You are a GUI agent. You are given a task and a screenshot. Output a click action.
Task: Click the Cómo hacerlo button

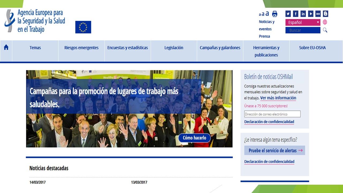pos(195,138)
